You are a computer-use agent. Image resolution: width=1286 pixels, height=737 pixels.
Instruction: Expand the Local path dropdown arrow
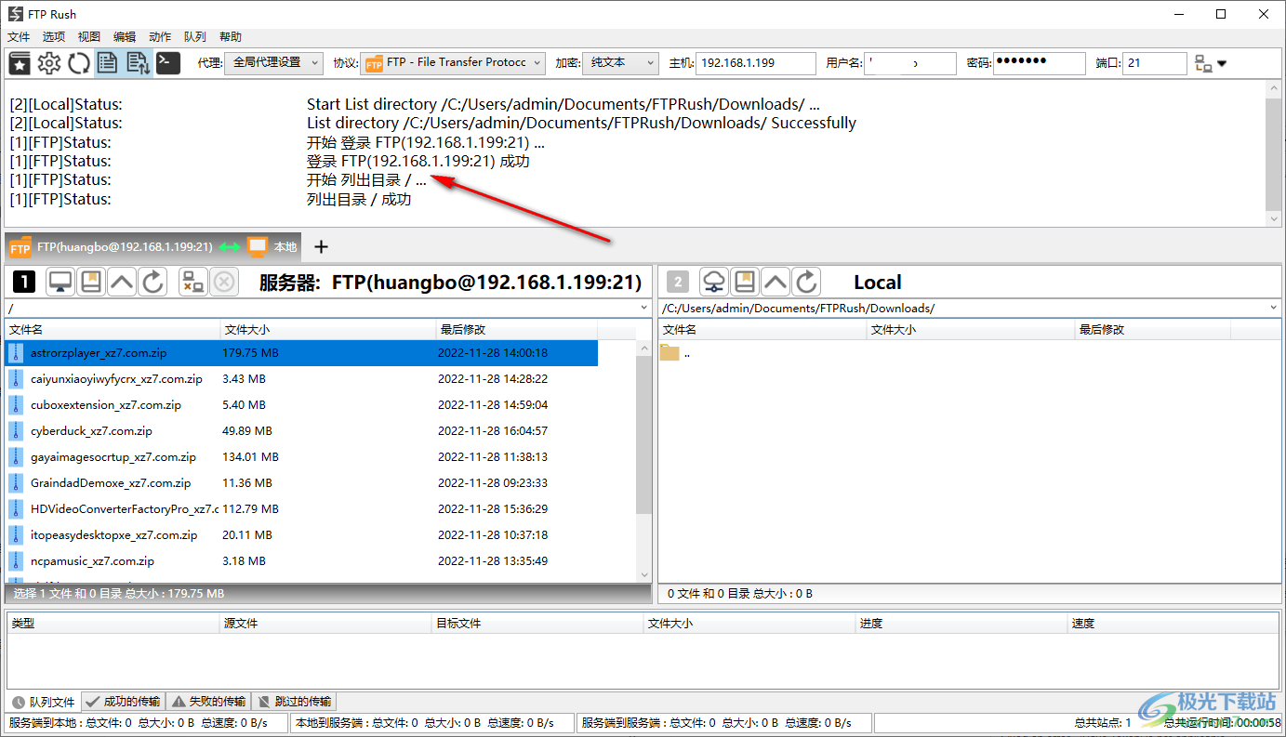coord(1273,308)
